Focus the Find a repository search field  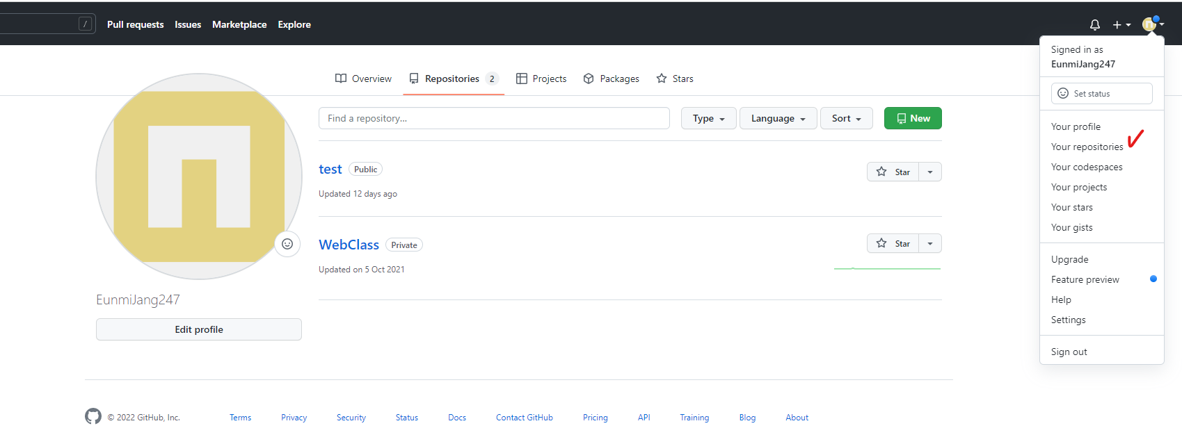coord(494,118)
